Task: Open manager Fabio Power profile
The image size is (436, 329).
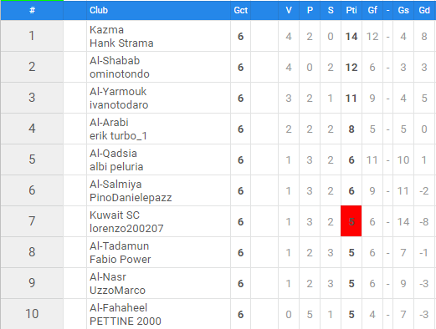Action: pos(120,260)
